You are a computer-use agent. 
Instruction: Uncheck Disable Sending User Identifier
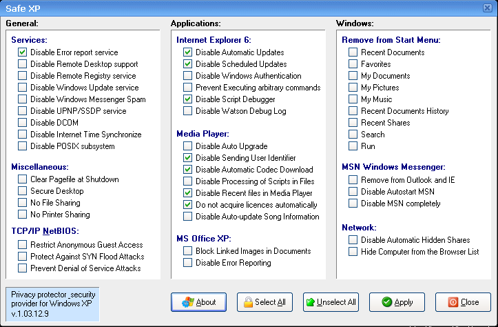pyautogui.click(x=188, y=158)
